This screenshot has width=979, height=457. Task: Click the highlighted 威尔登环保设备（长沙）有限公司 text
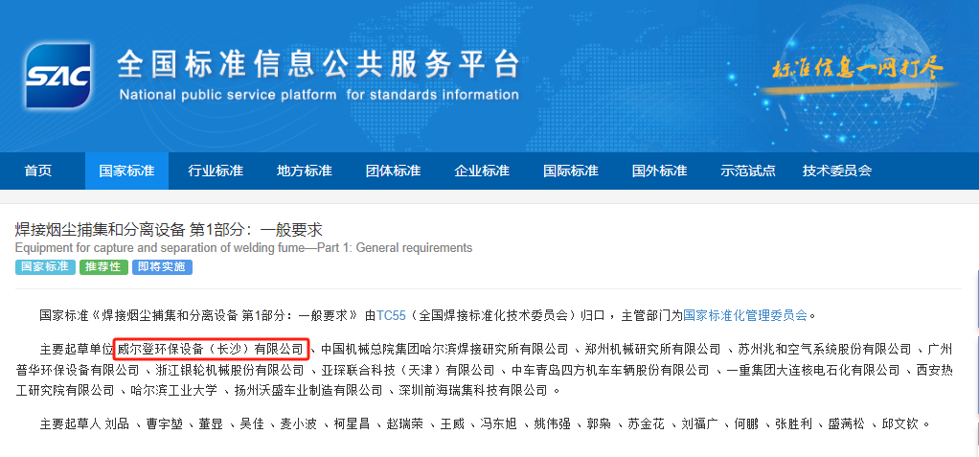click(211, 348)
